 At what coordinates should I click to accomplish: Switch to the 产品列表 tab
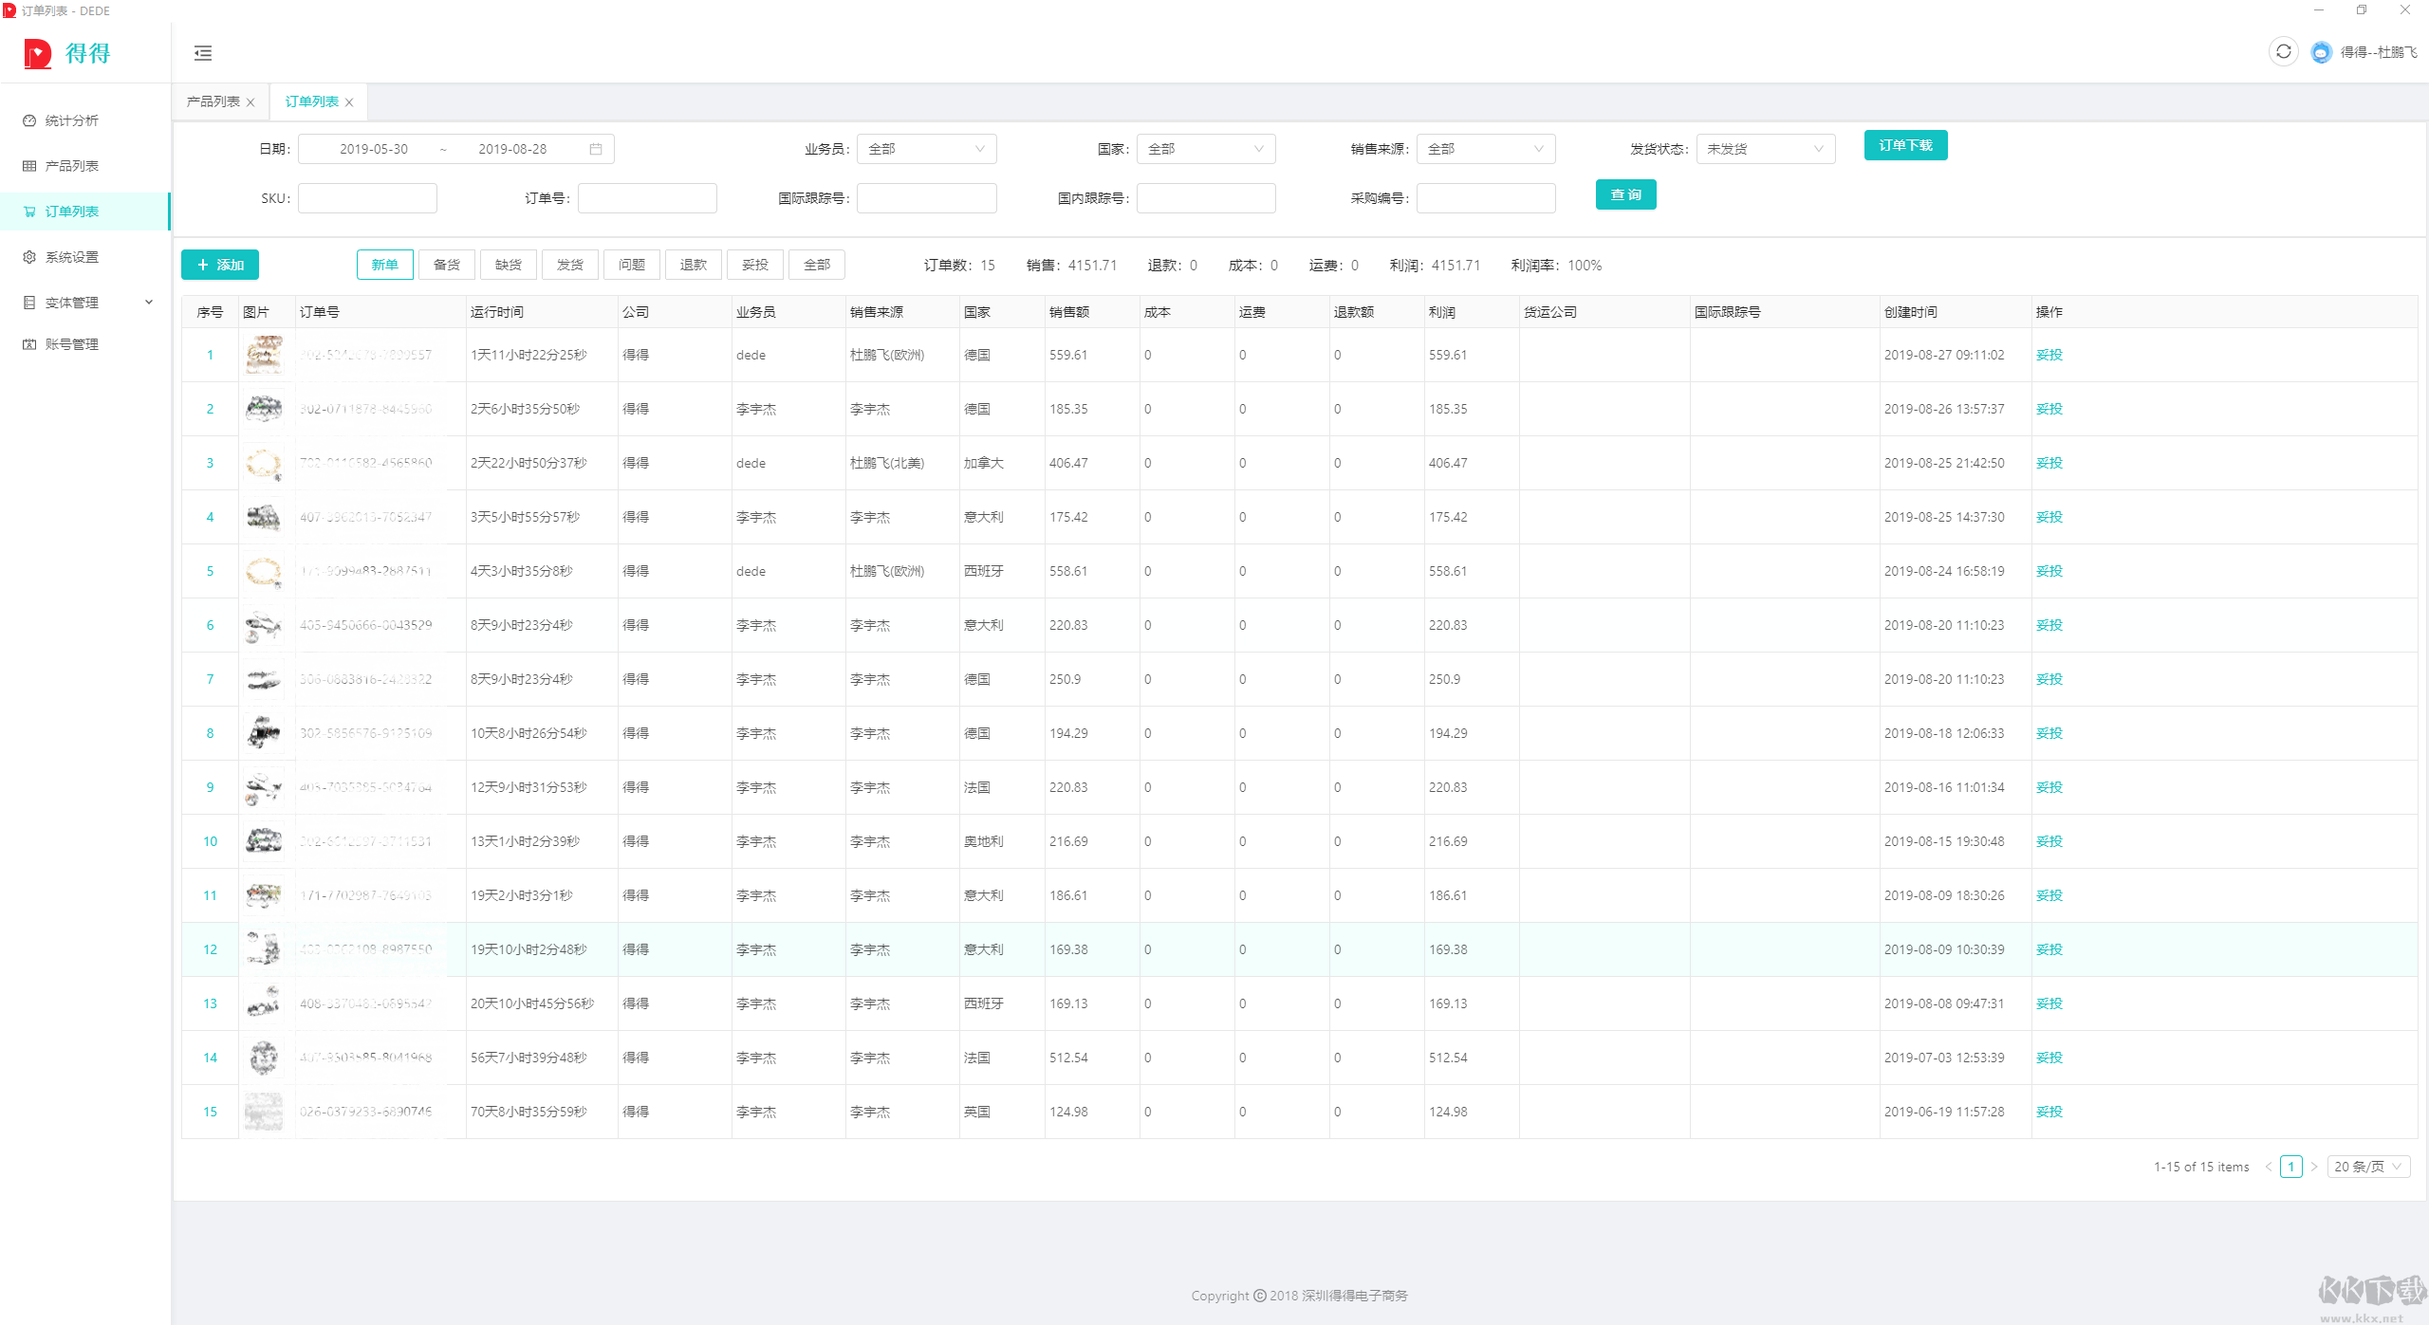pyautogui.click(x=213, y=101)
